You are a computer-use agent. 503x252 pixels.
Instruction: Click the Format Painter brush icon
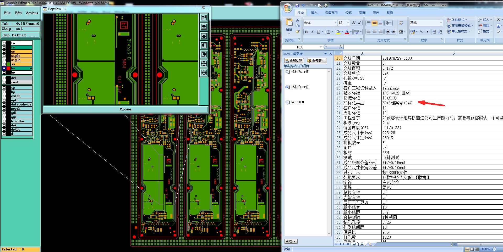tap(298, 32)
